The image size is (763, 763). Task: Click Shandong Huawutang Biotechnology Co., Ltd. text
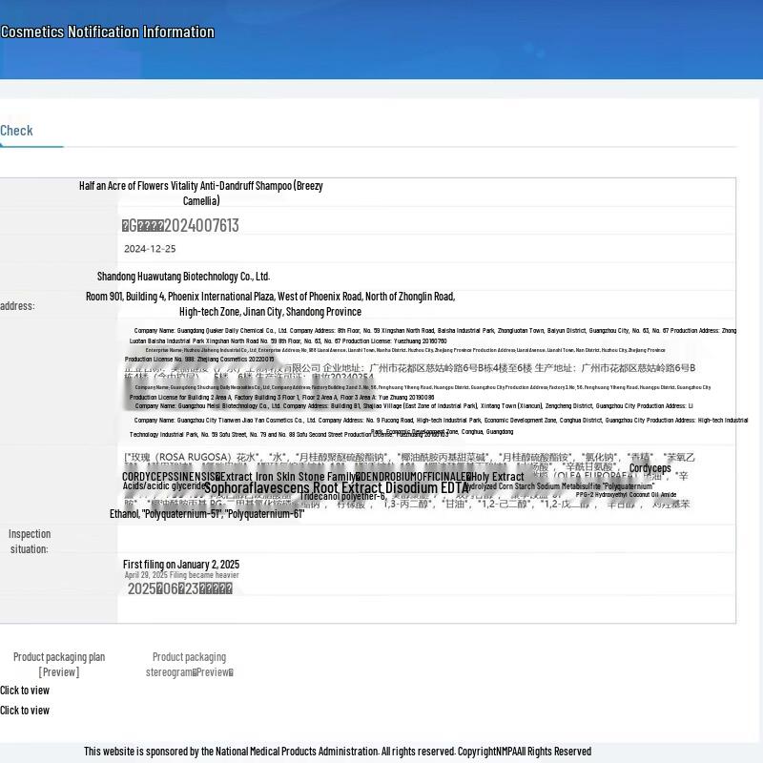[183, 277]
